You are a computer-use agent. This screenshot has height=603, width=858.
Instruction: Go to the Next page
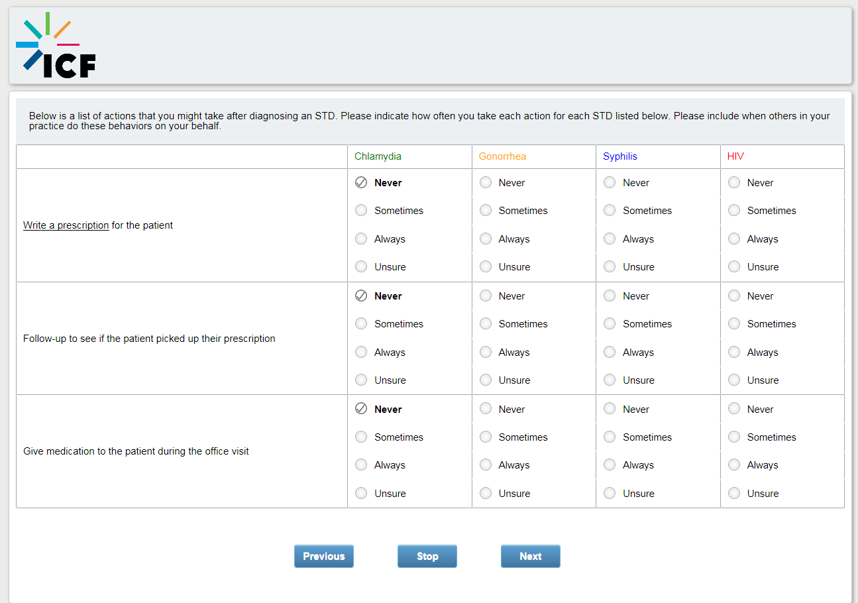(x=530, y=557)
